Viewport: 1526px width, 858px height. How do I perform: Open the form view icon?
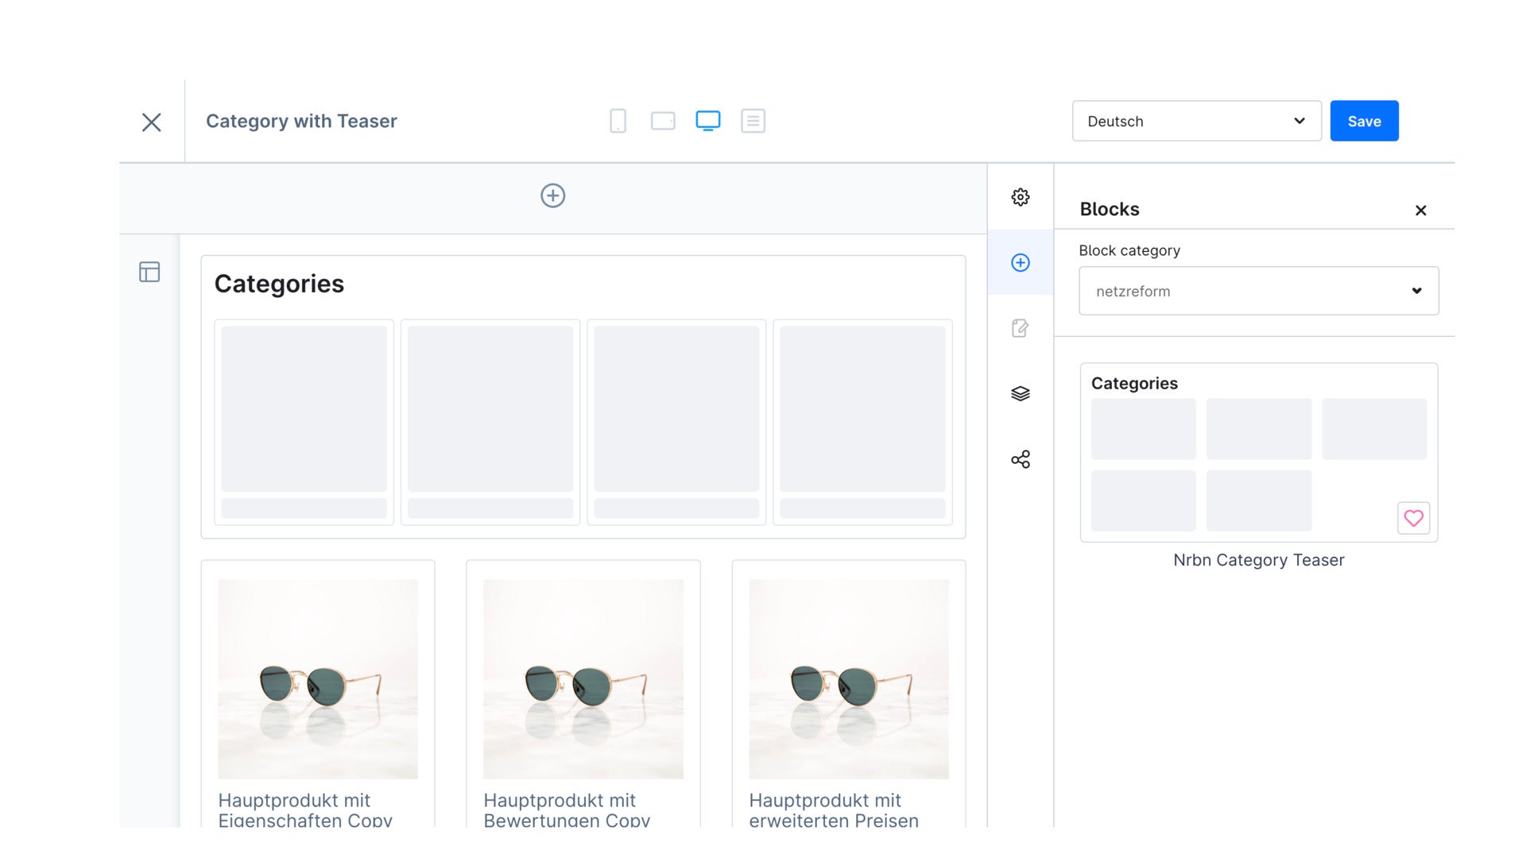[753, 121]
